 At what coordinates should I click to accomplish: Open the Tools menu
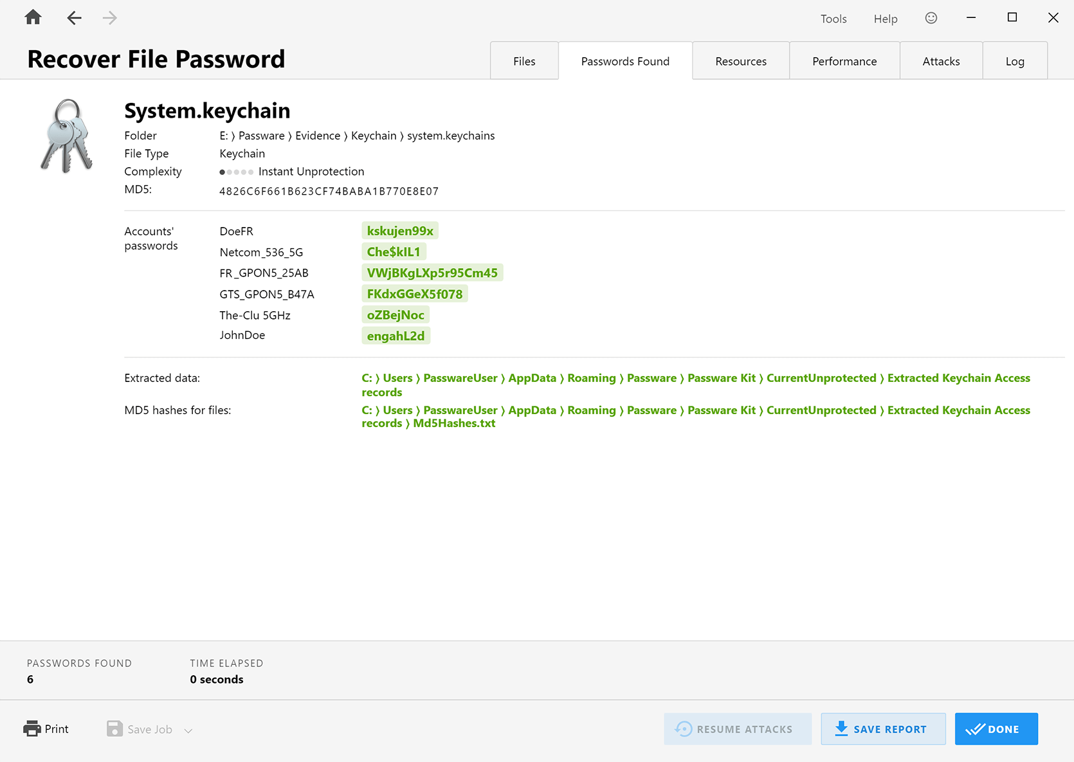click(833, 19)
